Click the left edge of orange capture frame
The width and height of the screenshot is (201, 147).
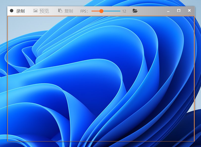click(x=8, y=79)
